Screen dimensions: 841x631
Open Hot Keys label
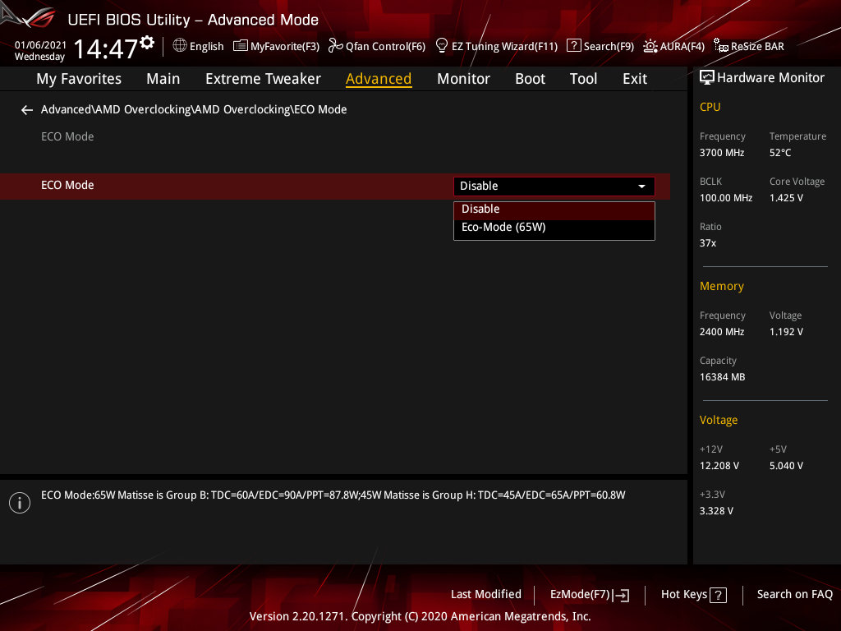pyautogui.click(x=684, y=595)
